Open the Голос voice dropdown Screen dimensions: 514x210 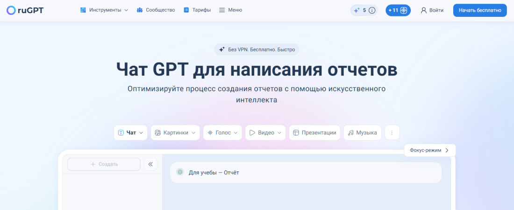pos(222,133)
